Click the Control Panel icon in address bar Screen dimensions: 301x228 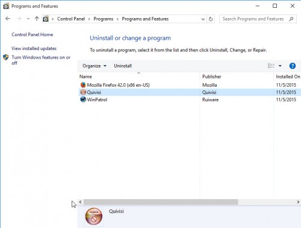(x=46, y=19)
